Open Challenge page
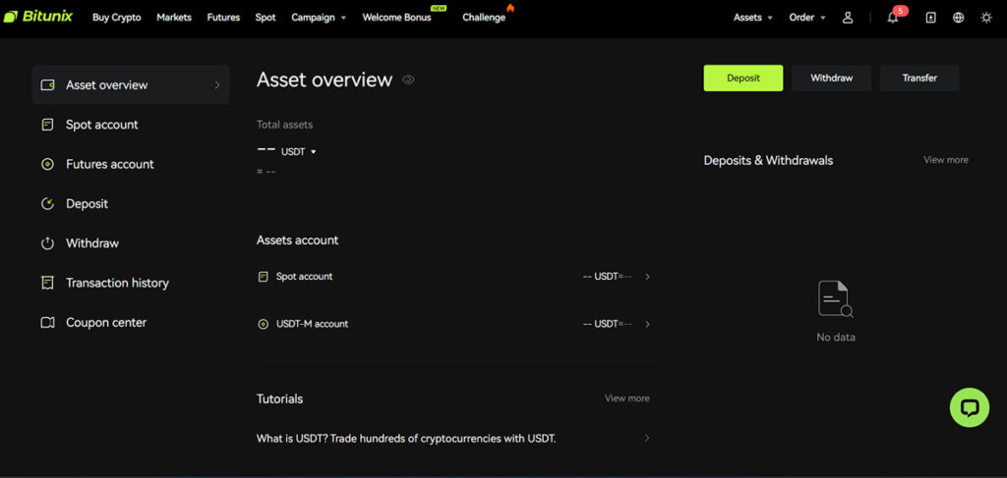Screen dimensions: 1007x478 point(484,18)
